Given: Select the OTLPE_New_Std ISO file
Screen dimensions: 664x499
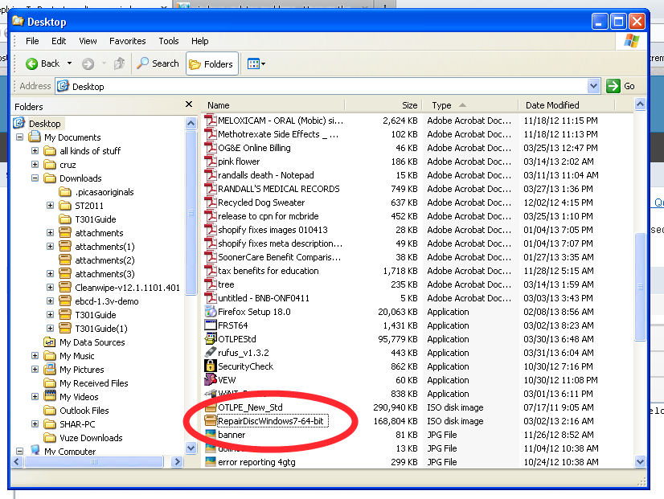Looking at the screenshot, I should pyautogui.click(x=244, y=407).
